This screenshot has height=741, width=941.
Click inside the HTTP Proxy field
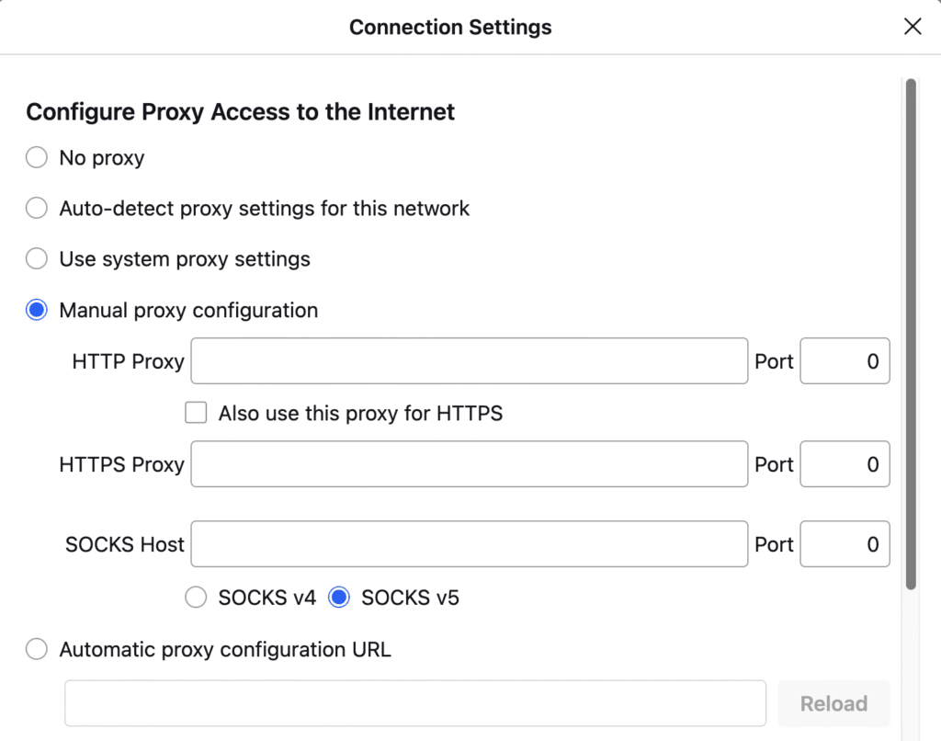pos(469,360)
